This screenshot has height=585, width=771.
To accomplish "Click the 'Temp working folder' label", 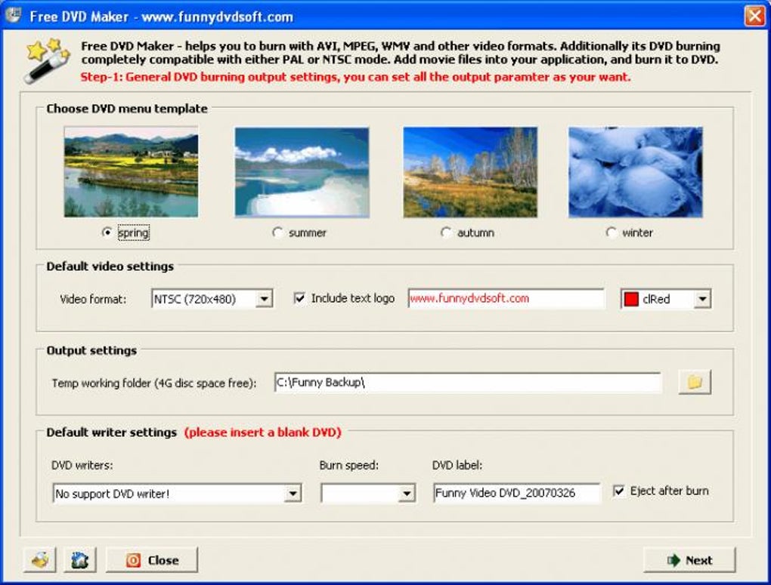I will pos(154,383).
